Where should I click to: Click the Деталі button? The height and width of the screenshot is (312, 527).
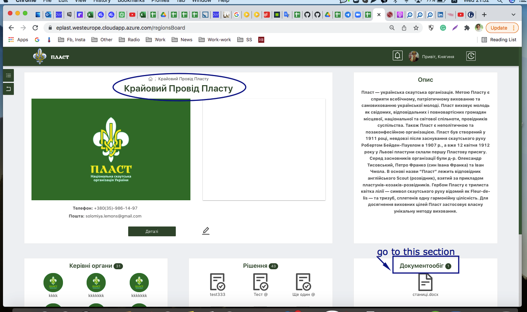152,231
